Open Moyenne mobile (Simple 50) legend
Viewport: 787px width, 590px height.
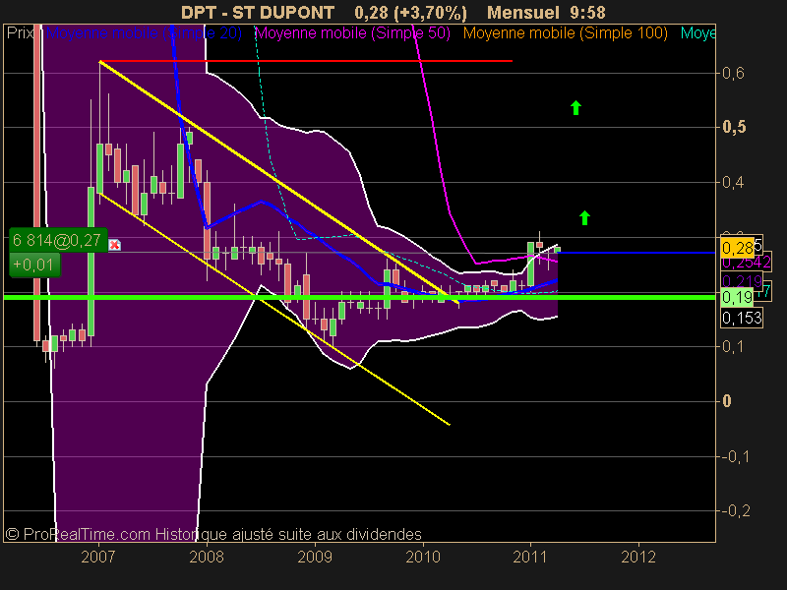coord(353,33)
